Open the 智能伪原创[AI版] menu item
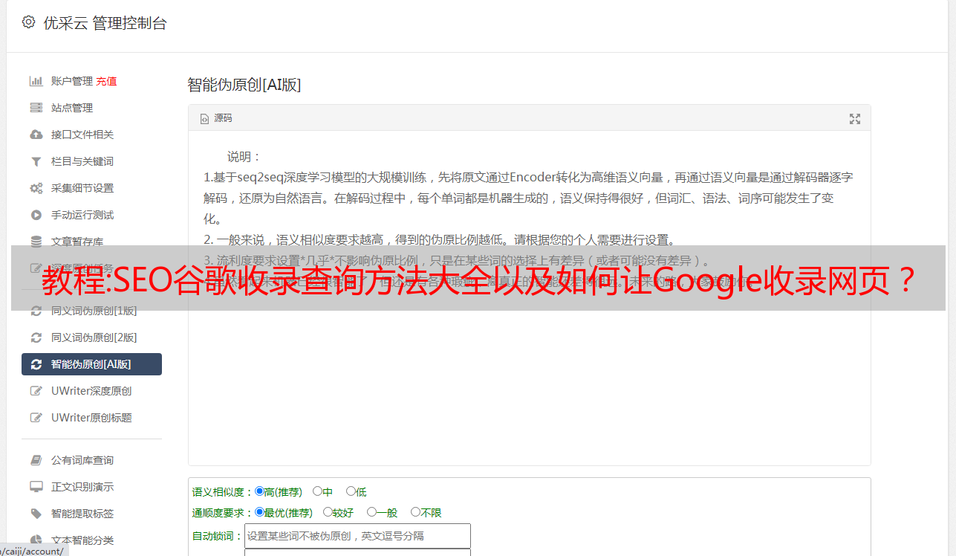The width and height of the screenshot is (956, 556). 91,364
